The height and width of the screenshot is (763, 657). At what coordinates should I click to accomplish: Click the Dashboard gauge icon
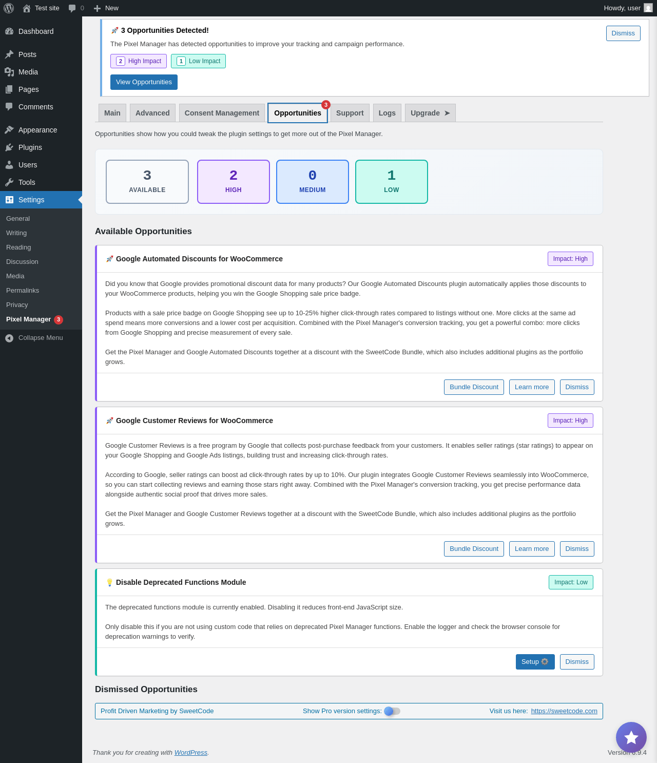tap(9, 31)
